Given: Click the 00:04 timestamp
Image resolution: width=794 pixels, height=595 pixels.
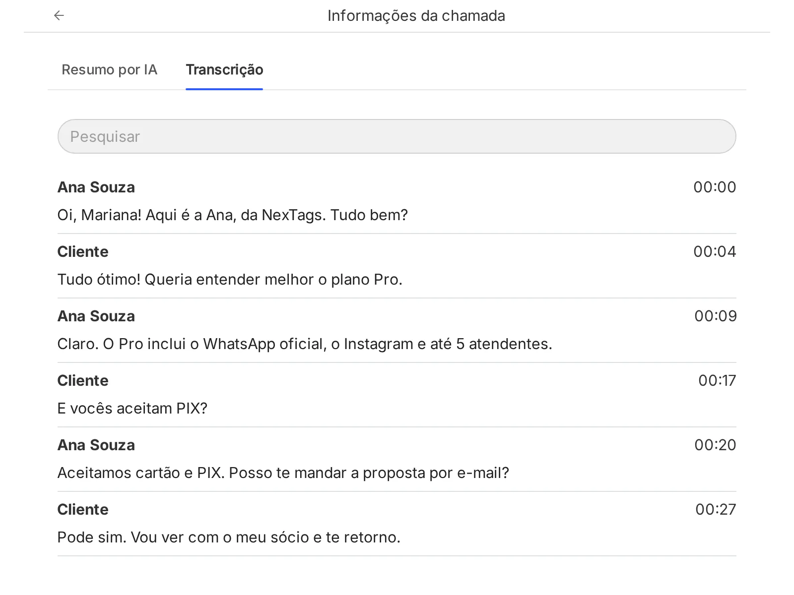Looking at the screenshot, I should [715, 251].
